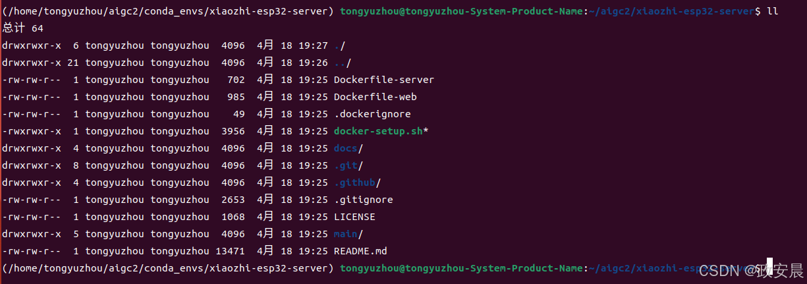Click the -rwxrwxr-x permissions of docker-setup.sh
Screen dimensions: 807x284
pos(32,131)
